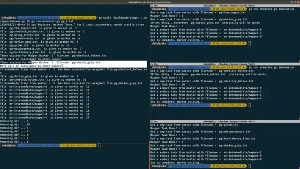Click 'Intermediate files from worker = 5 has been rejected' line
This screenshot has width=300, height=169.
71,83
